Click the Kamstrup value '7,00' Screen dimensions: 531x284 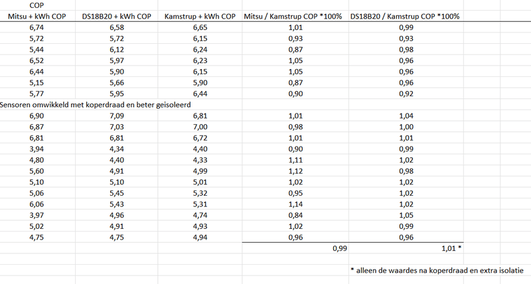(200, 127)
